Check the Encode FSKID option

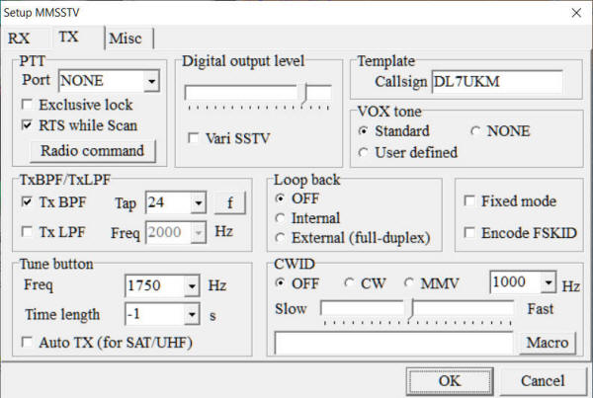tap(469, 232)
